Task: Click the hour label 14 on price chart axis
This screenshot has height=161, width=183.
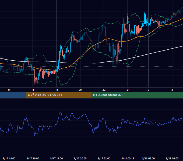Action: 9,90
